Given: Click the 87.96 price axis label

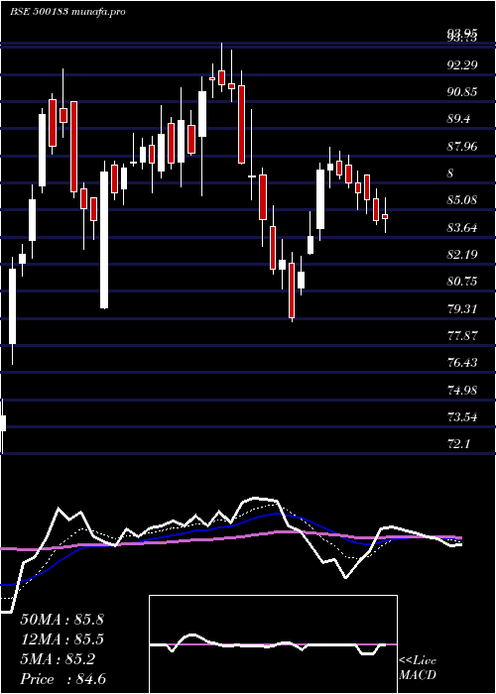Looking at the screenshot, I should coord(462,146).
